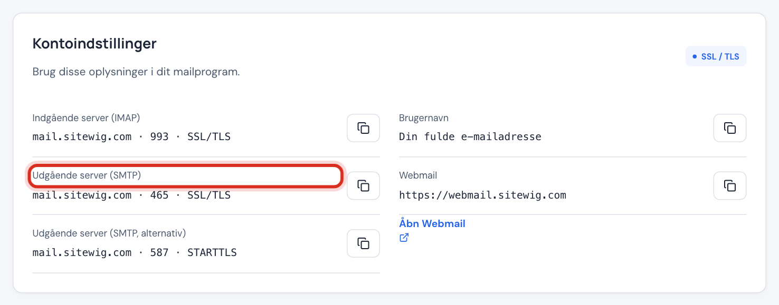779x305 pixels.
Task: Click the highlighted 'Udgående server (SMTP)' label
Action: point(87,175)
